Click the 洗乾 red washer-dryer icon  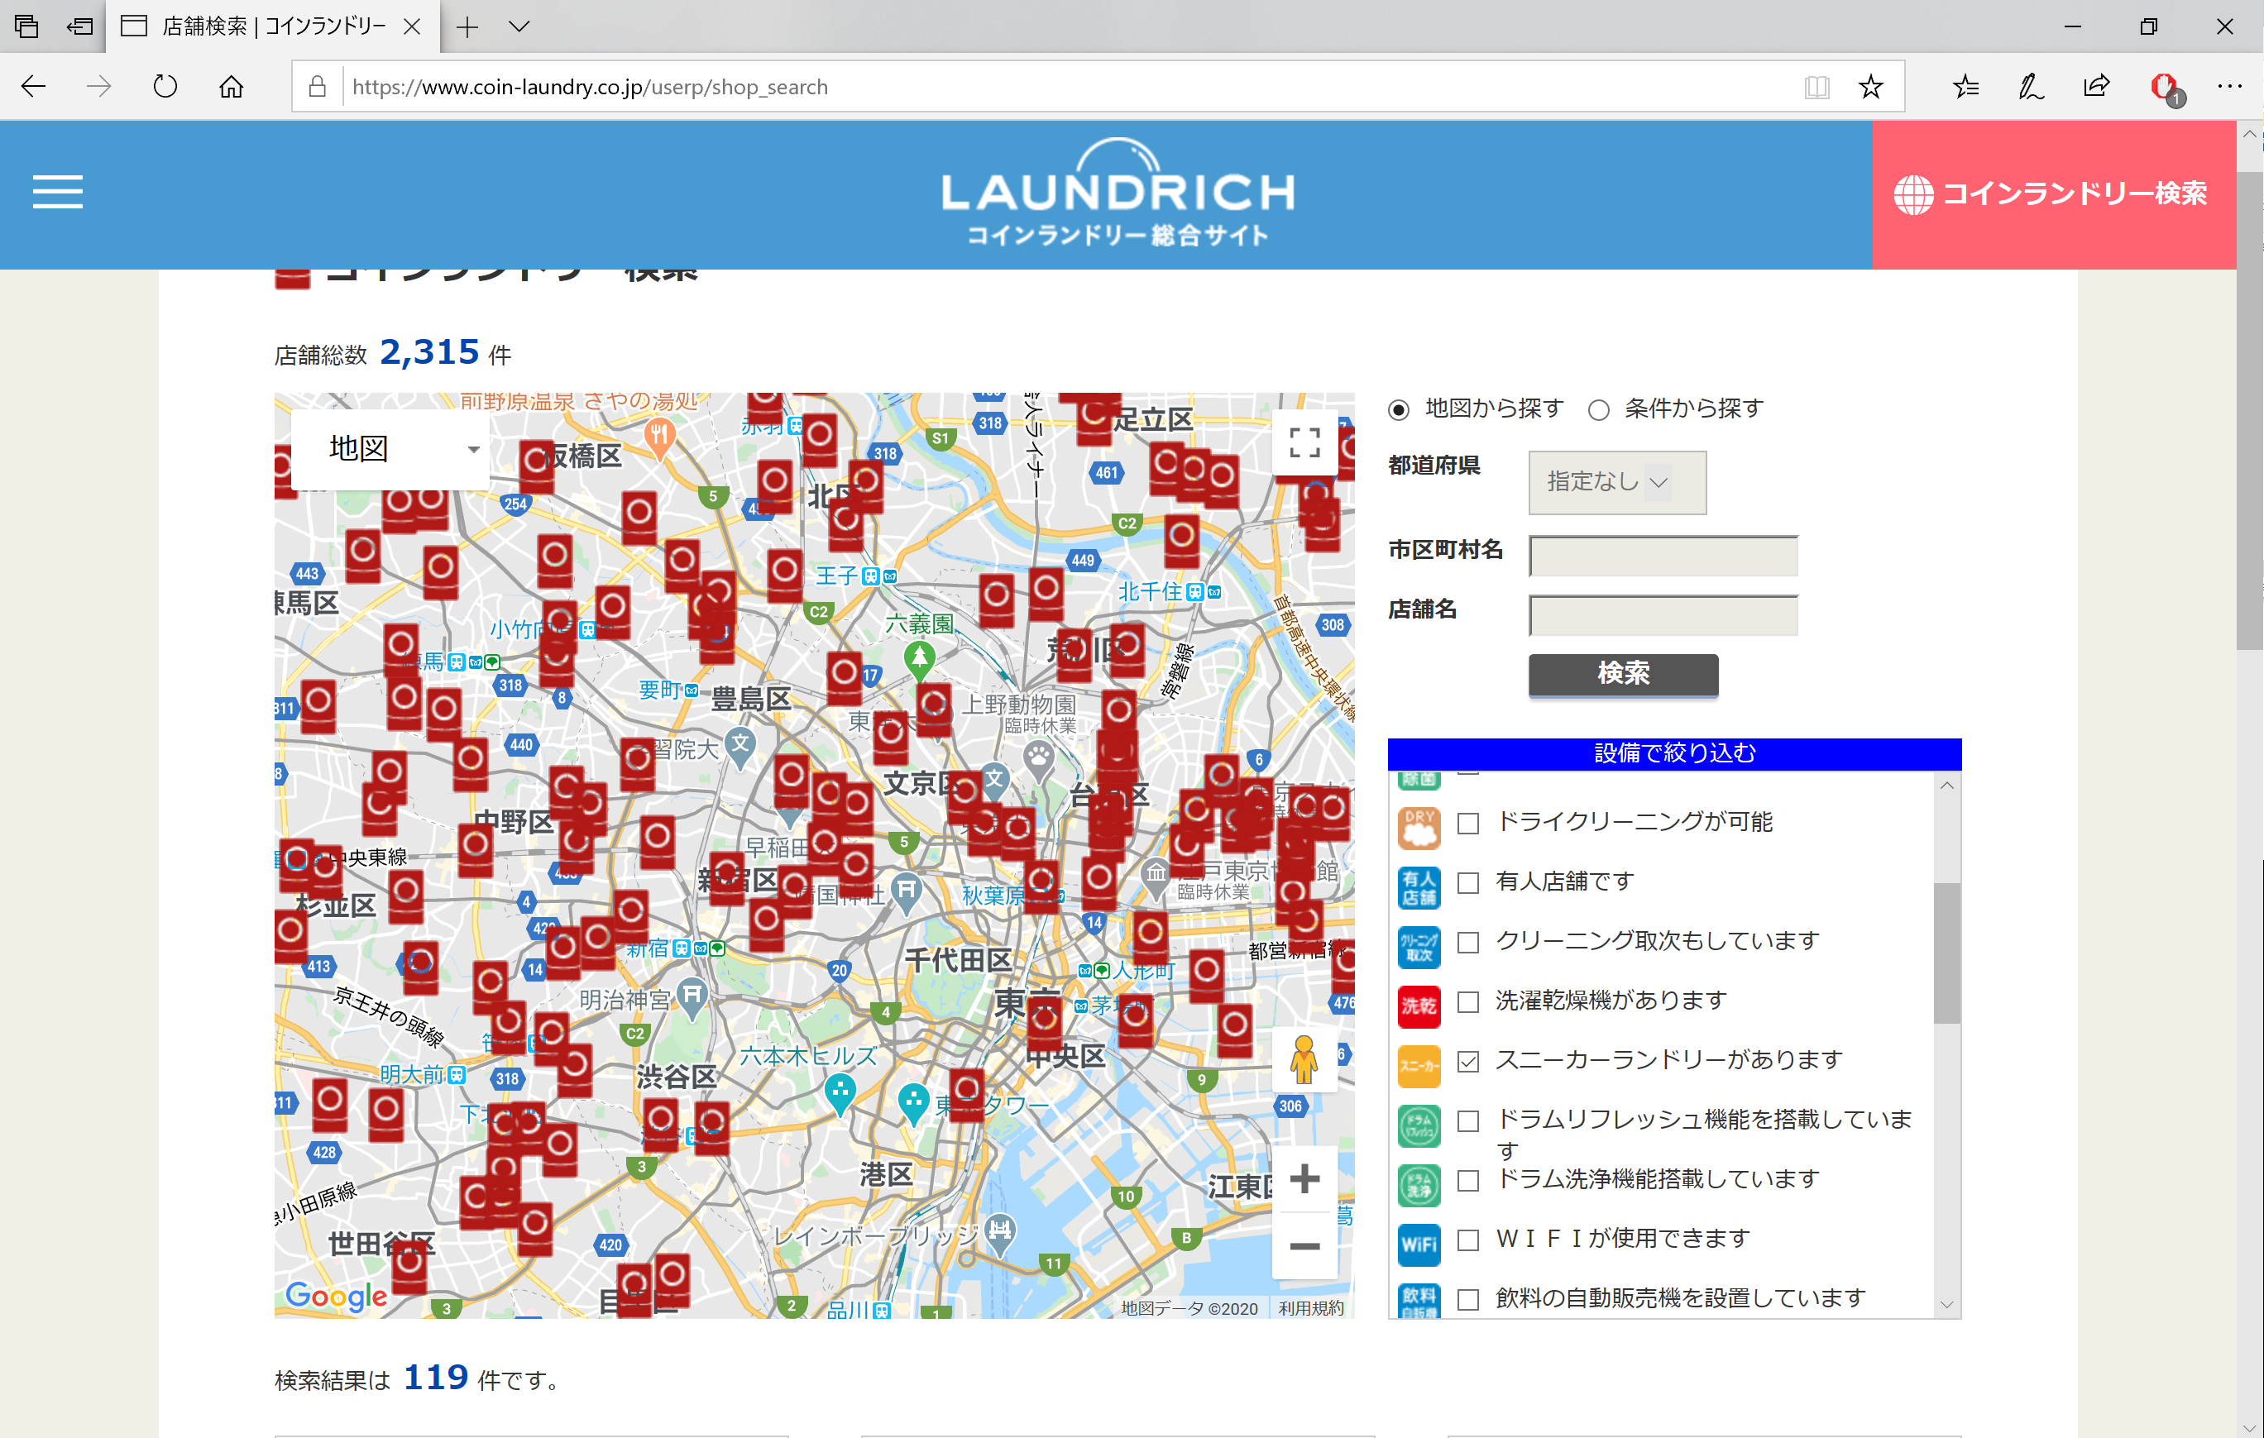click(x=1419, y=1006)
